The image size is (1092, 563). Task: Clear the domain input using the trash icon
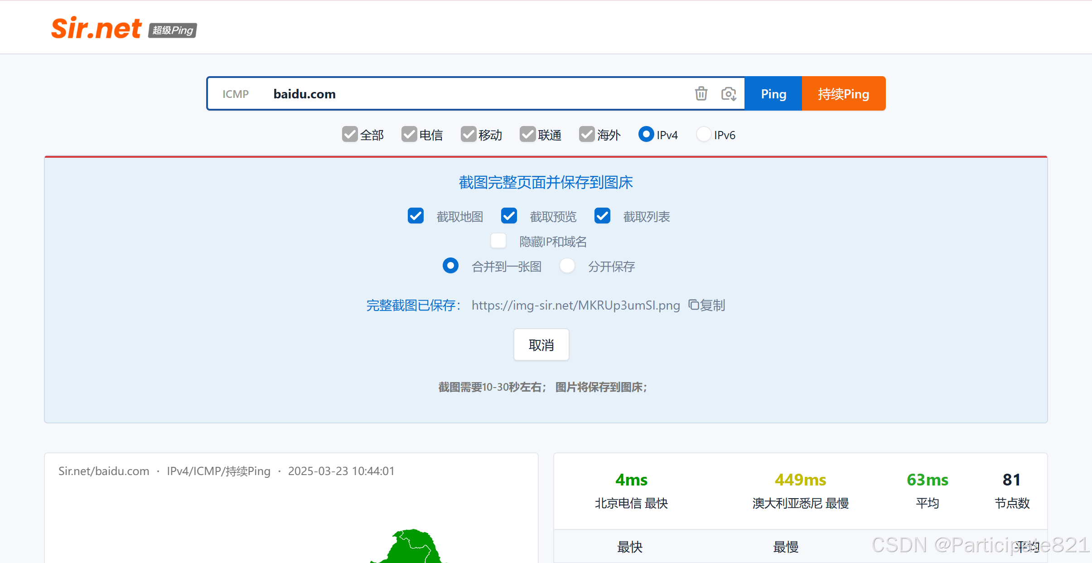coord(701,93)
